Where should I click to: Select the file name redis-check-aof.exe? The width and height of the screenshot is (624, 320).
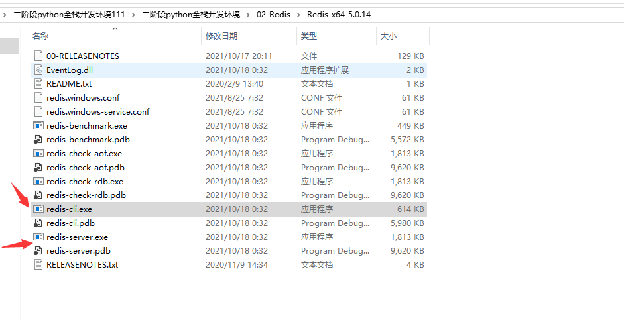point(84,154)
